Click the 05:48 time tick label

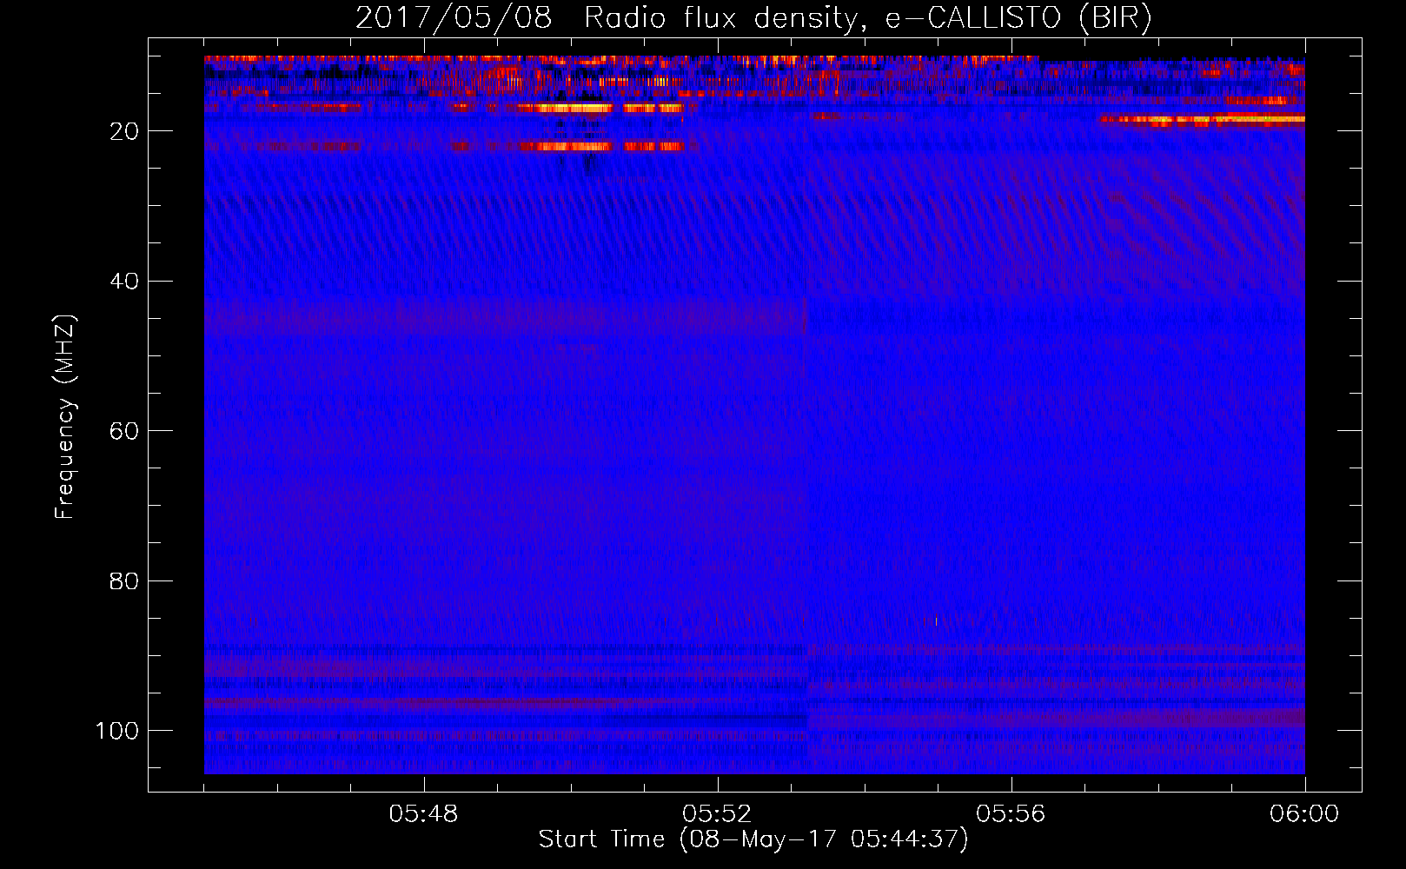point(424,814)
